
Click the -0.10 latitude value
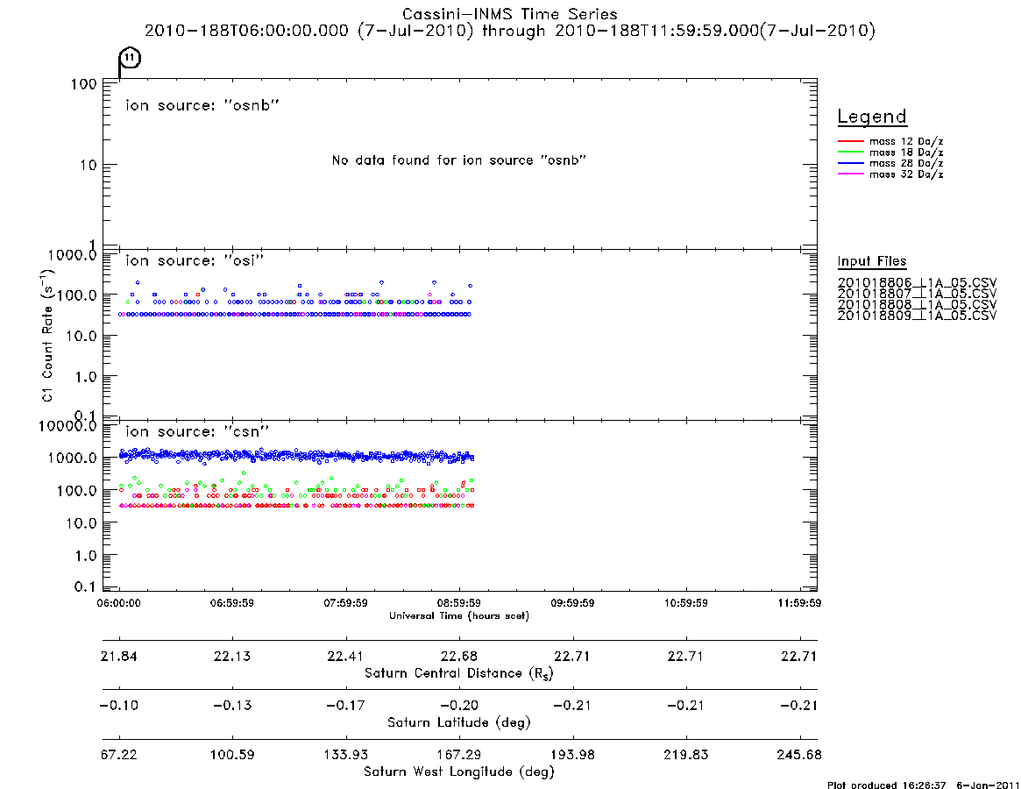coord(118,706)
